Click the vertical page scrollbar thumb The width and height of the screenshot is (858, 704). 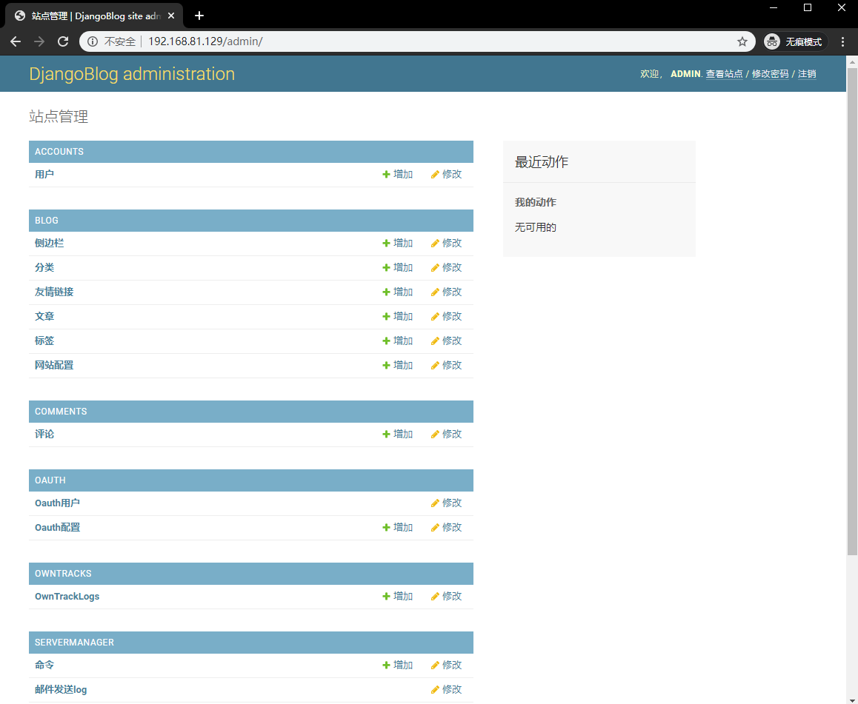point(852,312)
